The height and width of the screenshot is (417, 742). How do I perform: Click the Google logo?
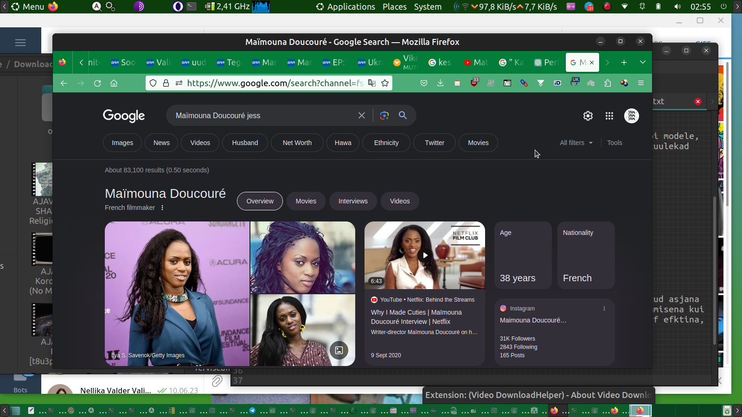[124, 116]
